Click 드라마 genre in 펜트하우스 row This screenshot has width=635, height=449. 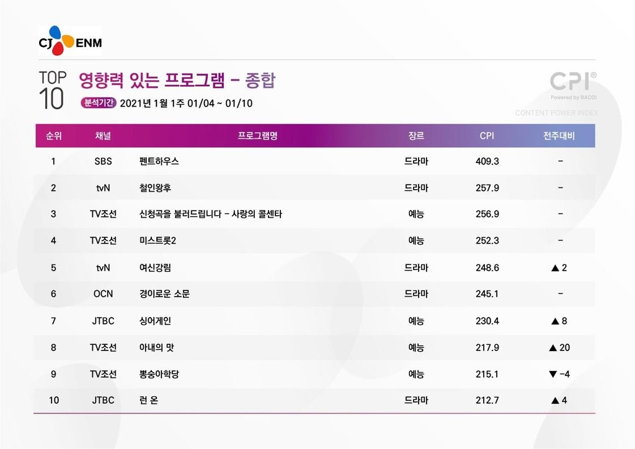tap(416, 161)
